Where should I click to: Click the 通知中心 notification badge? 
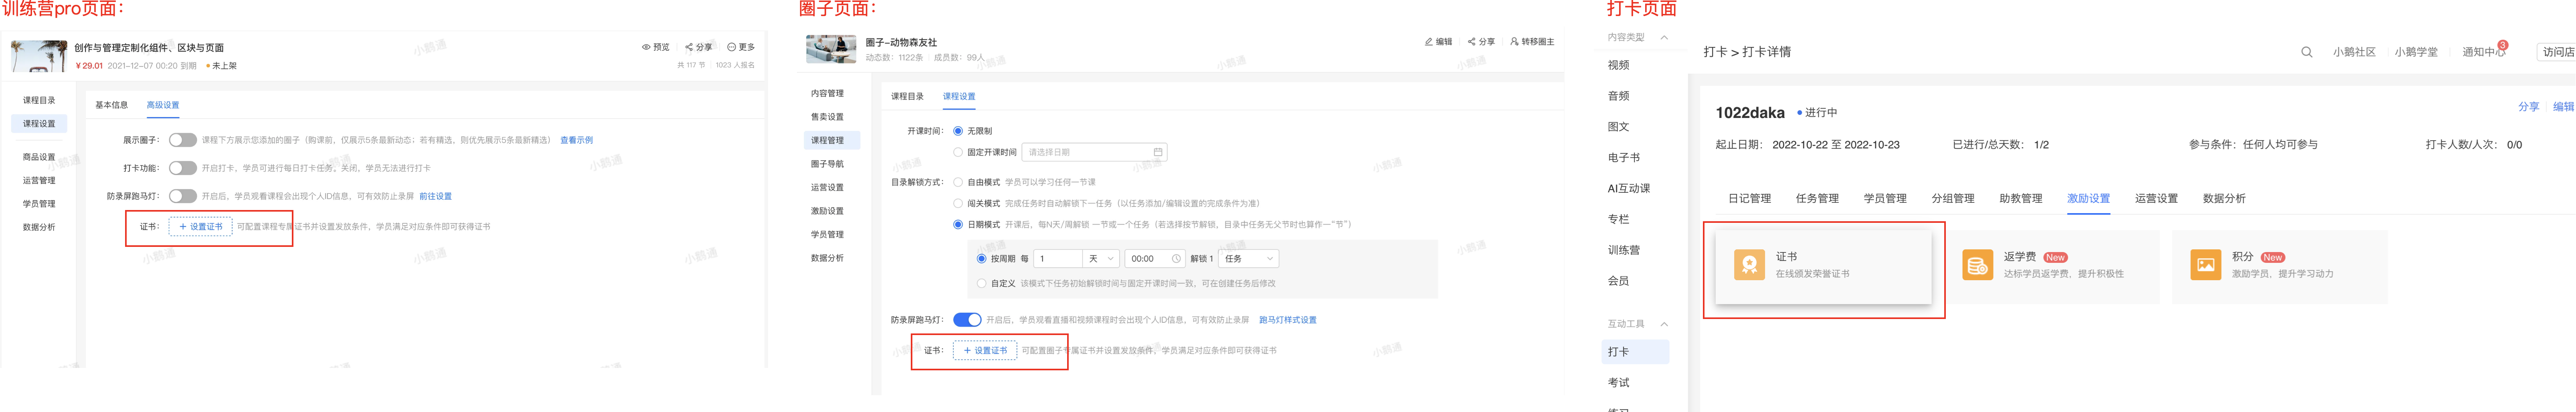click(2503, 45)
